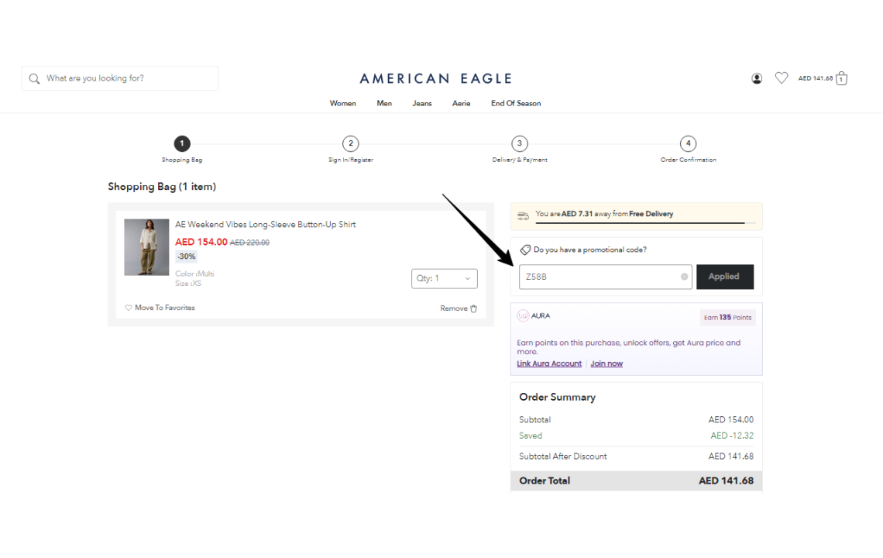Screen dimensions: 883x558
Task: Open the Aerie menu
Action: pos(461,103)
